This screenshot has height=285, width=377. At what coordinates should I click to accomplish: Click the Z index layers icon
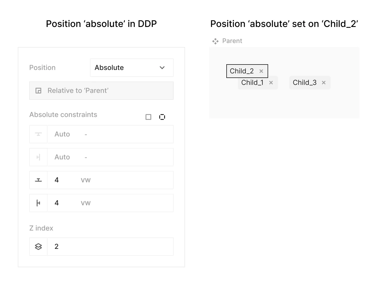(x=38, y=247)
